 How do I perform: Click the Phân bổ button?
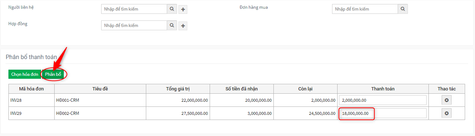coord(53,74)
